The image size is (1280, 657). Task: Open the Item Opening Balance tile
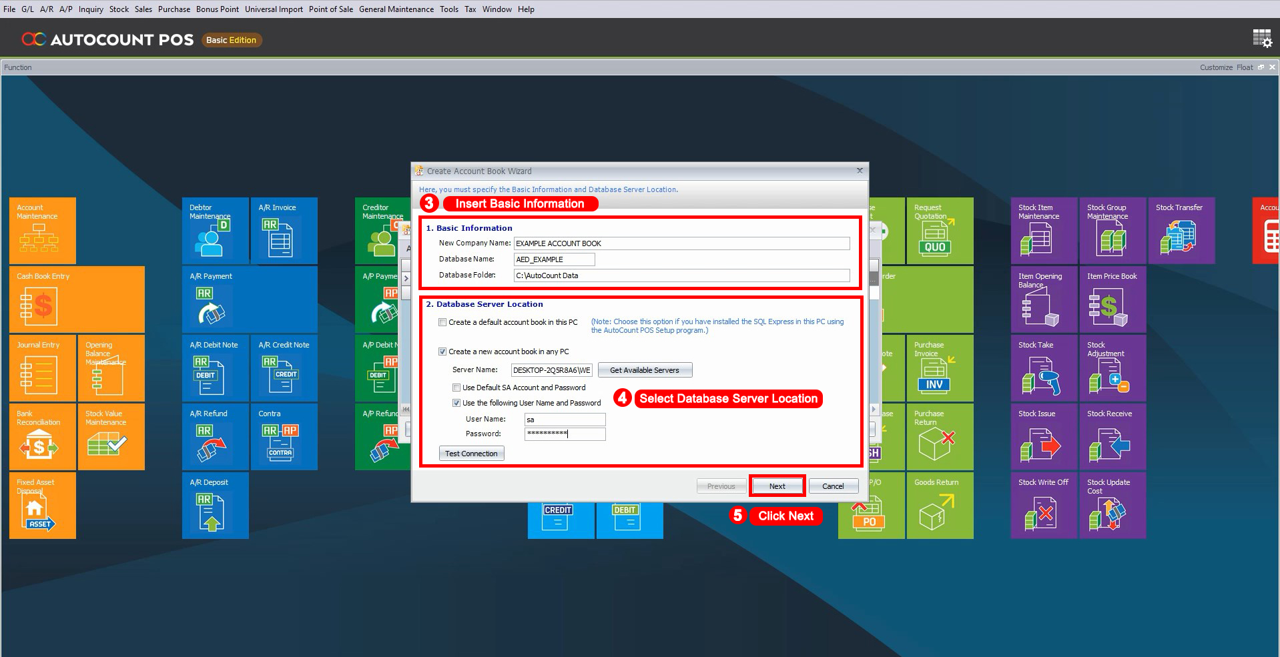pyautogui.click(x=1044, y=299)
